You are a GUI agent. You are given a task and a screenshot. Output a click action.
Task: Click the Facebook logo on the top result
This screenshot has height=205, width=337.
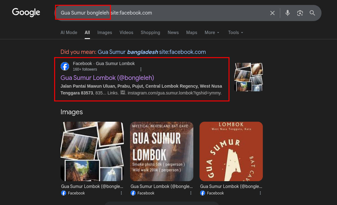click(x=65, y=66)
